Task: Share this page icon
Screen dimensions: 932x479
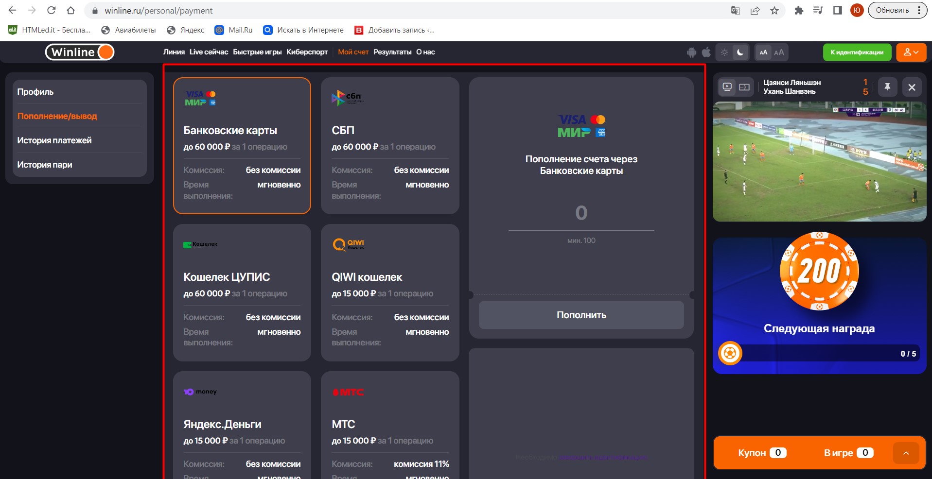Action: (x=755, y=10)
